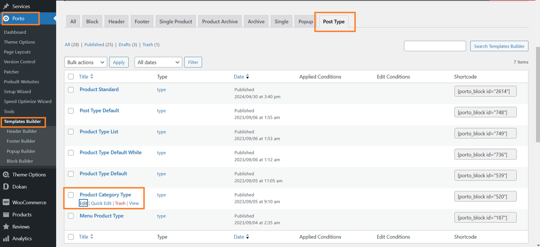Switch to the Single Product tab
Screen dimensions: 540x247
pos(175,21)
